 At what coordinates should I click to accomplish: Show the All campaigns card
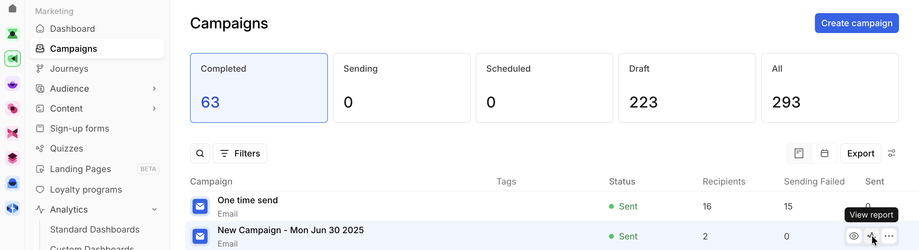pos(830,88)
